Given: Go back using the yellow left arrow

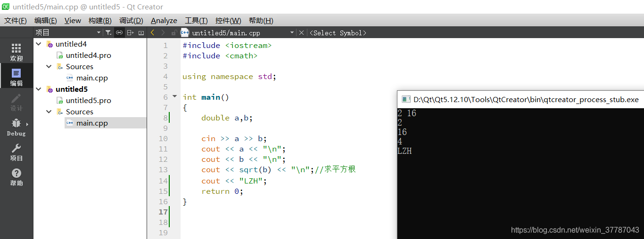Looking at the screenshot, I should pyautogui.click(x=152, y=32).
